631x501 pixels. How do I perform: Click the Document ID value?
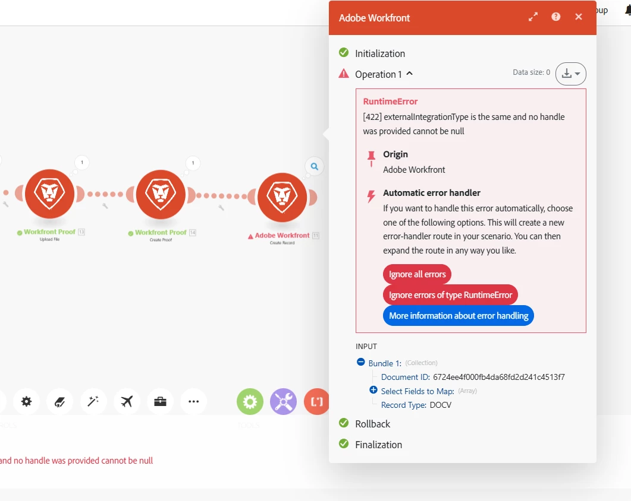[x=498, y=378]
